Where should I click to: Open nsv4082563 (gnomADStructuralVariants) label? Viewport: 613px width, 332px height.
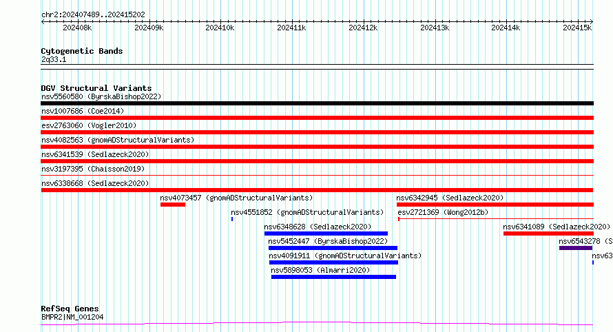click(x=118, y=140)
